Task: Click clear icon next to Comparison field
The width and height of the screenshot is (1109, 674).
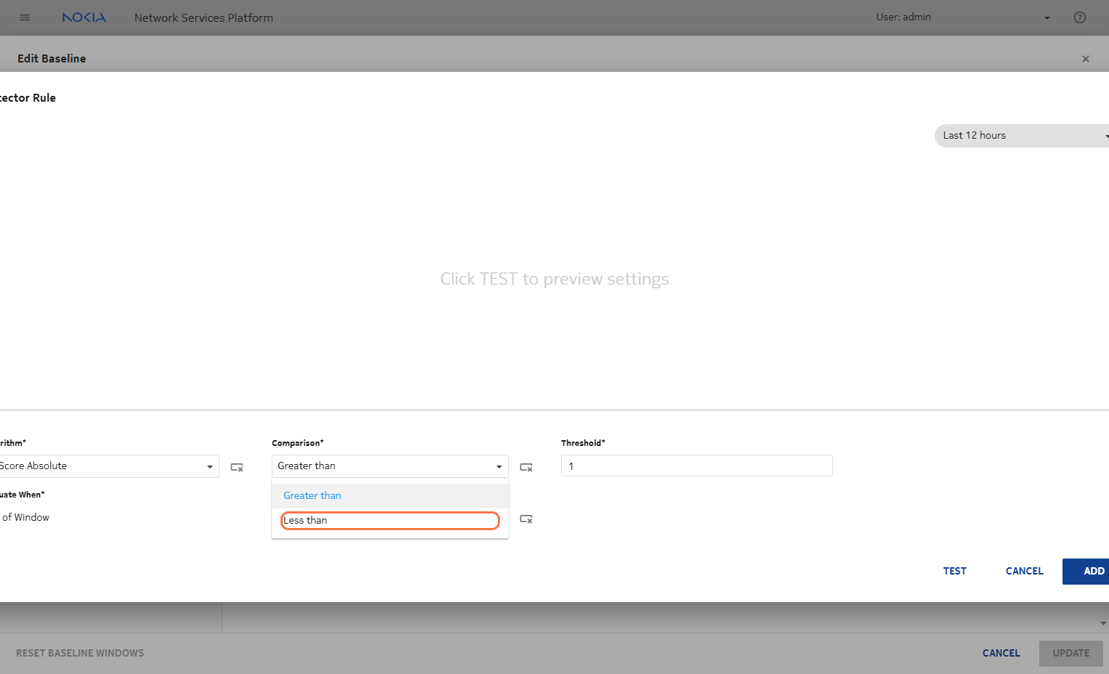Action: pos(526,467)
